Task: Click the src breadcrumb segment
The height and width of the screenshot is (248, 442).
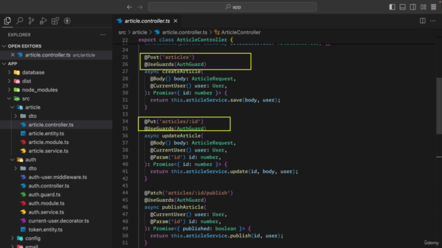Action: 122,32
